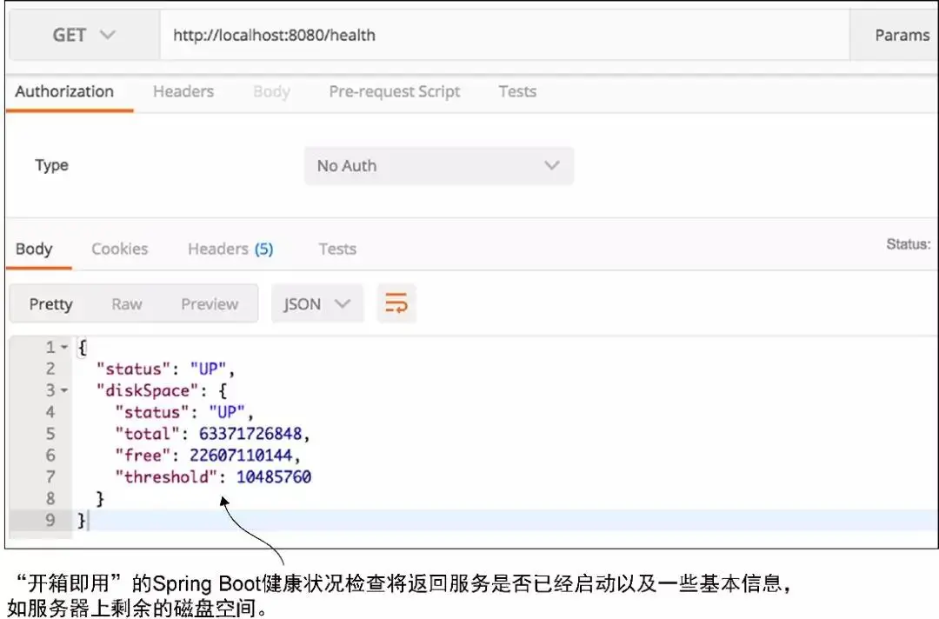Click the "diskSpace" key text
Image resolution: width=939 pixels, height=619 pixels.
pyautogui.click(x=147, y=390)
